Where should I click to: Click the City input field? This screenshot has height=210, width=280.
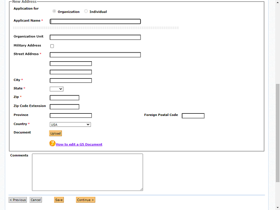point(71,80)
